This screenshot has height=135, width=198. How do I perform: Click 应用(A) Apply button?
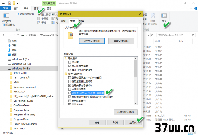pos(133,123)
